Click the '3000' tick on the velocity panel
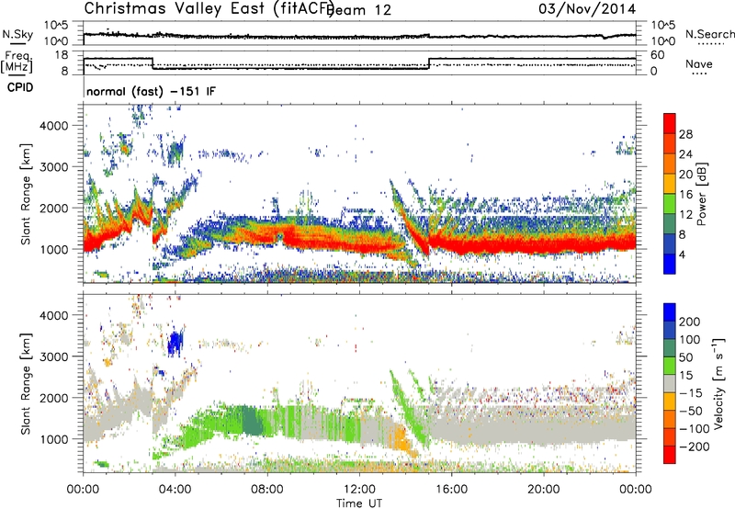 point(54,356)
